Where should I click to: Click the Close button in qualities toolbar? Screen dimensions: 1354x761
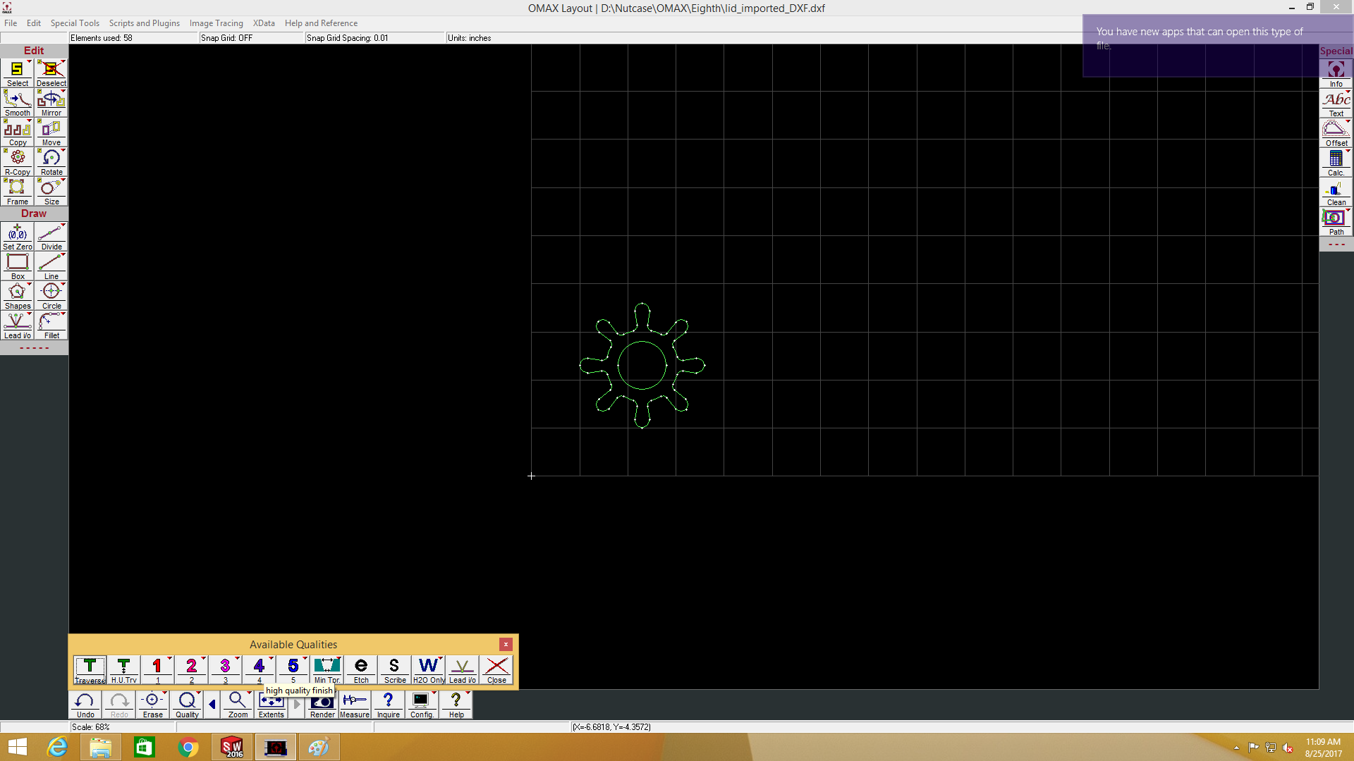coord(496,670)
